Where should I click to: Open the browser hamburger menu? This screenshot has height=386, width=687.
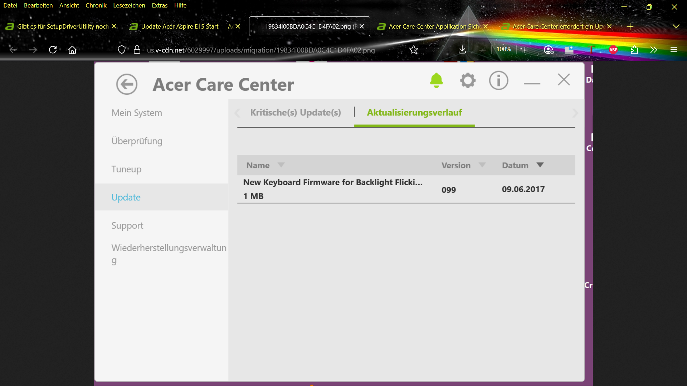[x=674, y=50]
